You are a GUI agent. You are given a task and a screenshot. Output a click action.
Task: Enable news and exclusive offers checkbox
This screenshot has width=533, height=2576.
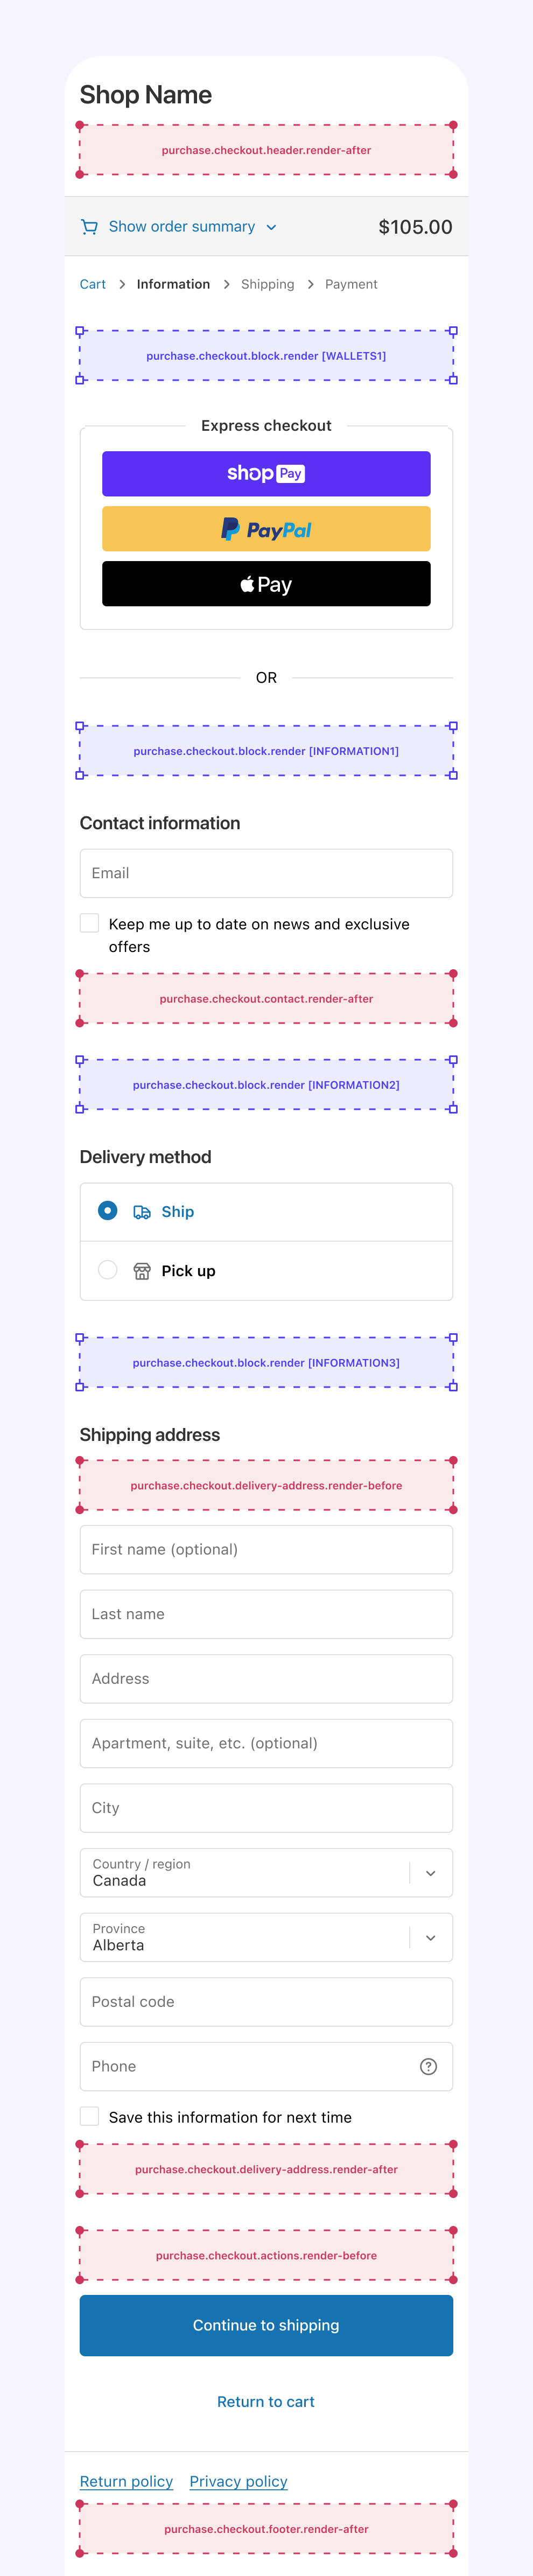[x=90, y=923]
